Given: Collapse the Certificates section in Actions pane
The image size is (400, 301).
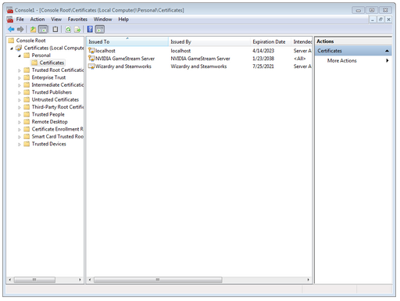Looking at the screenshot, I should 387,51.
